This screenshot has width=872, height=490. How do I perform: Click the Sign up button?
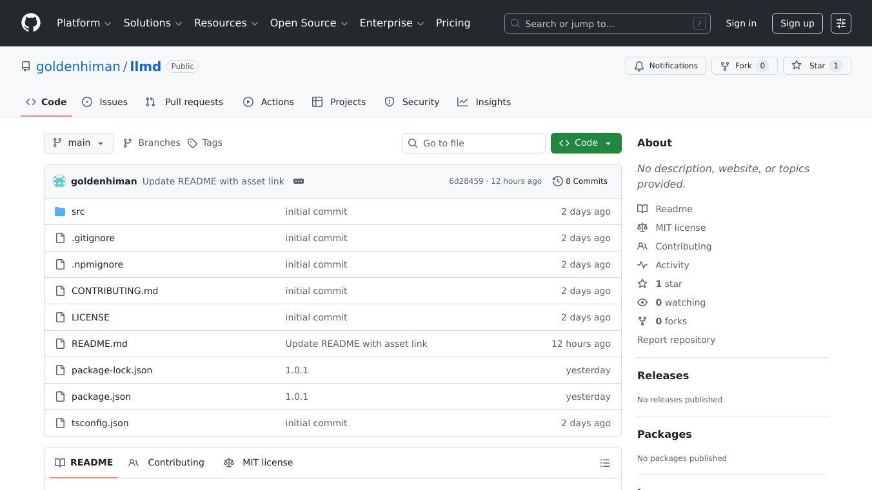pos(797,23)
